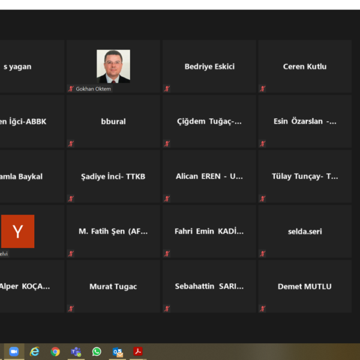
Task: Click muted mic icon on Ceren Kutlu tile
Action: click(263, 89)
